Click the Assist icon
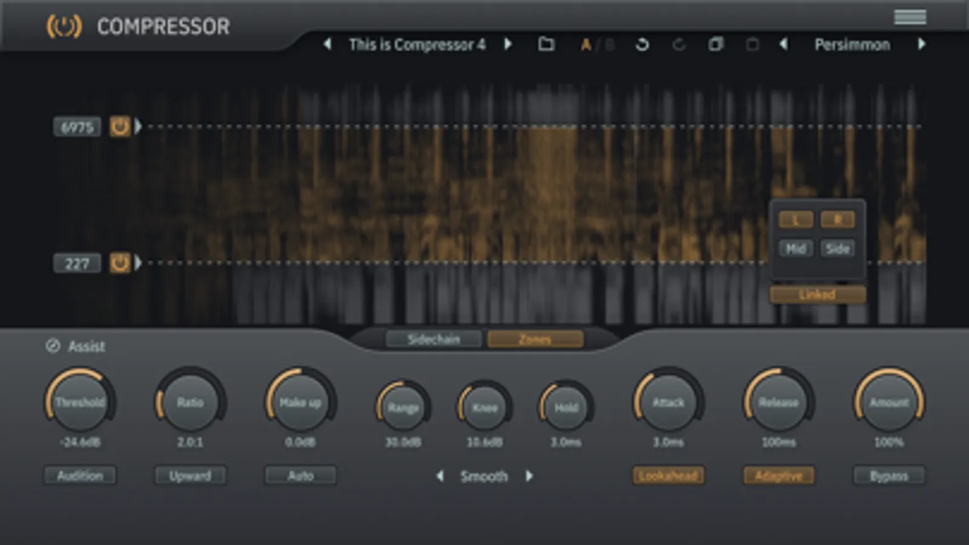 pos(53,346)
